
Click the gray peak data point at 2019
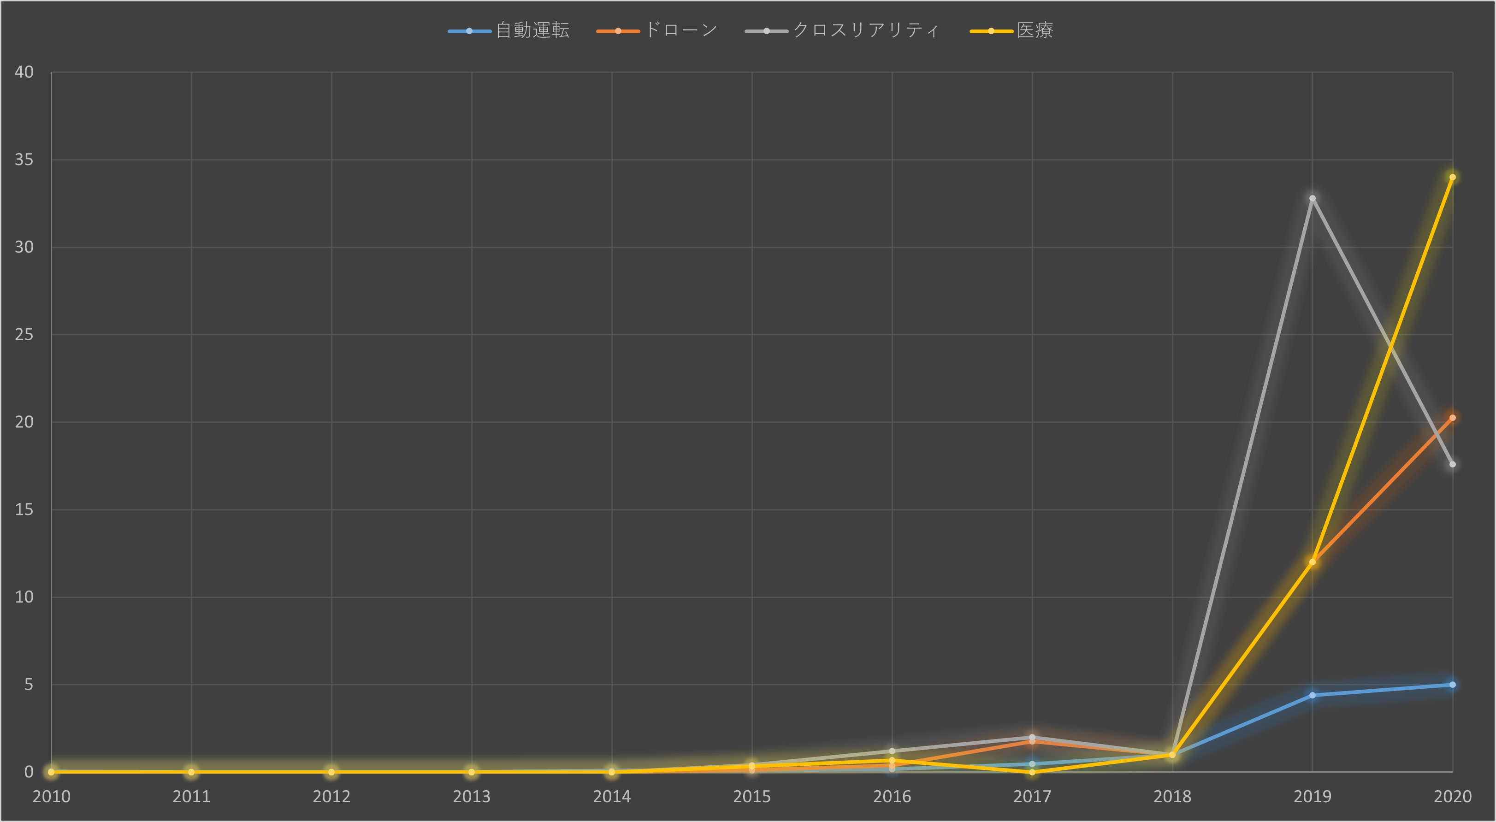tap(1313, 199)
